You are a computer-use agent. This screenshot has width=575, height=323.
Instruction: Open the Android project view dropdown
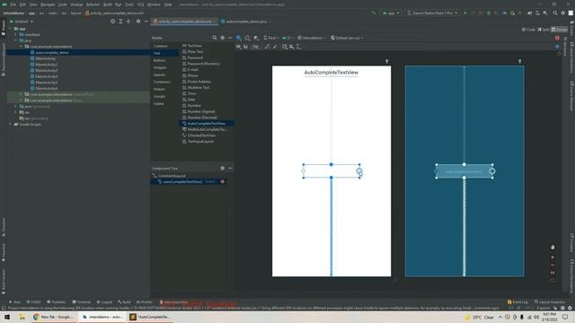click(x=22, y=22)
